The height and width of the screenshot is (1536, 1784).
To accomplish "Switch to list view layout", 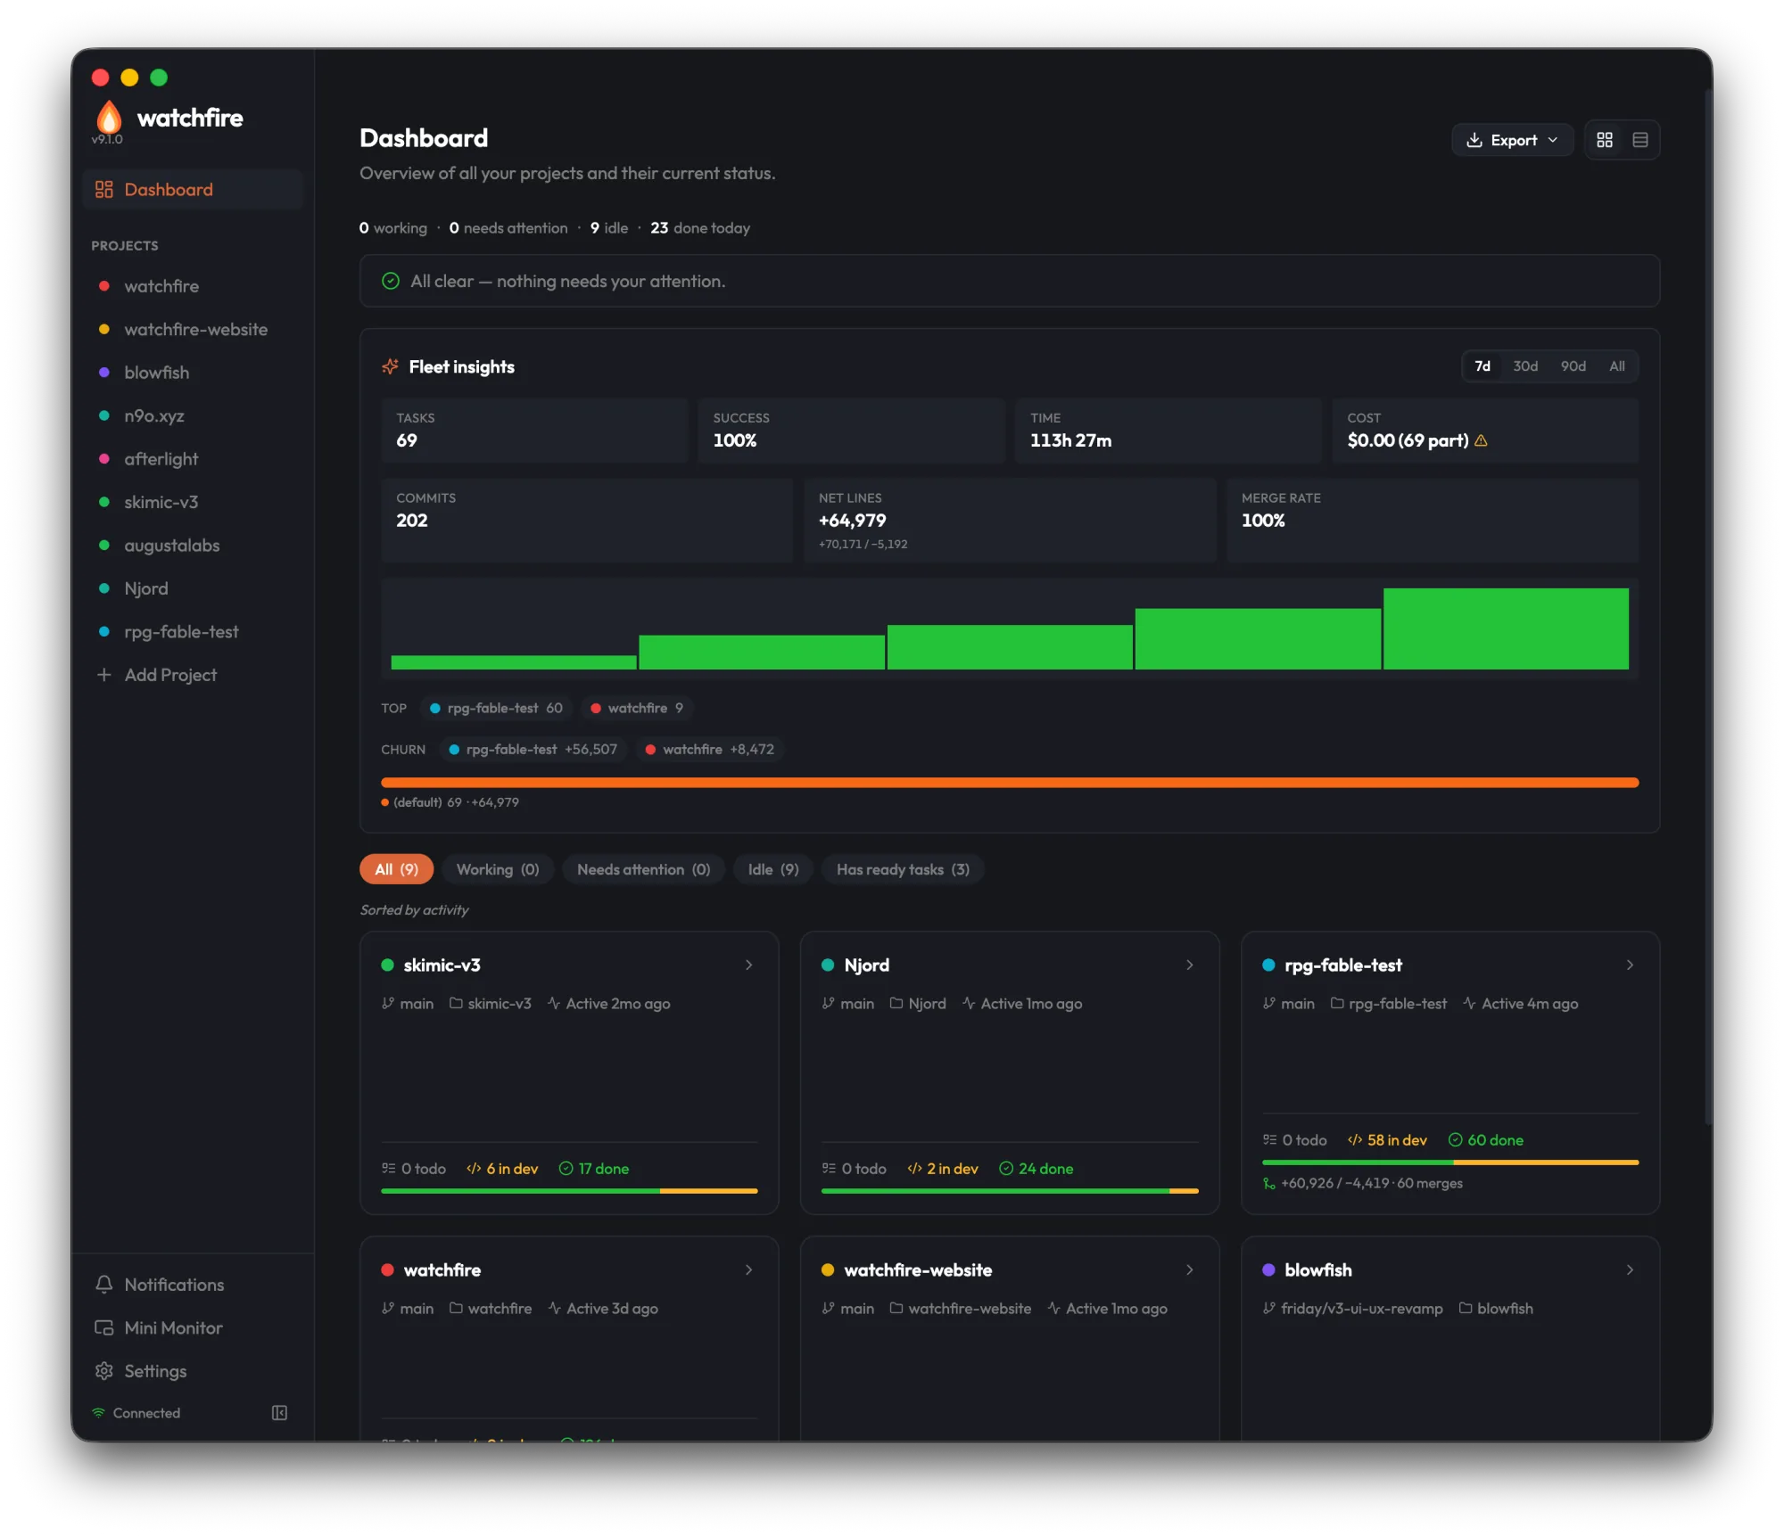I will coord(1639,140).
